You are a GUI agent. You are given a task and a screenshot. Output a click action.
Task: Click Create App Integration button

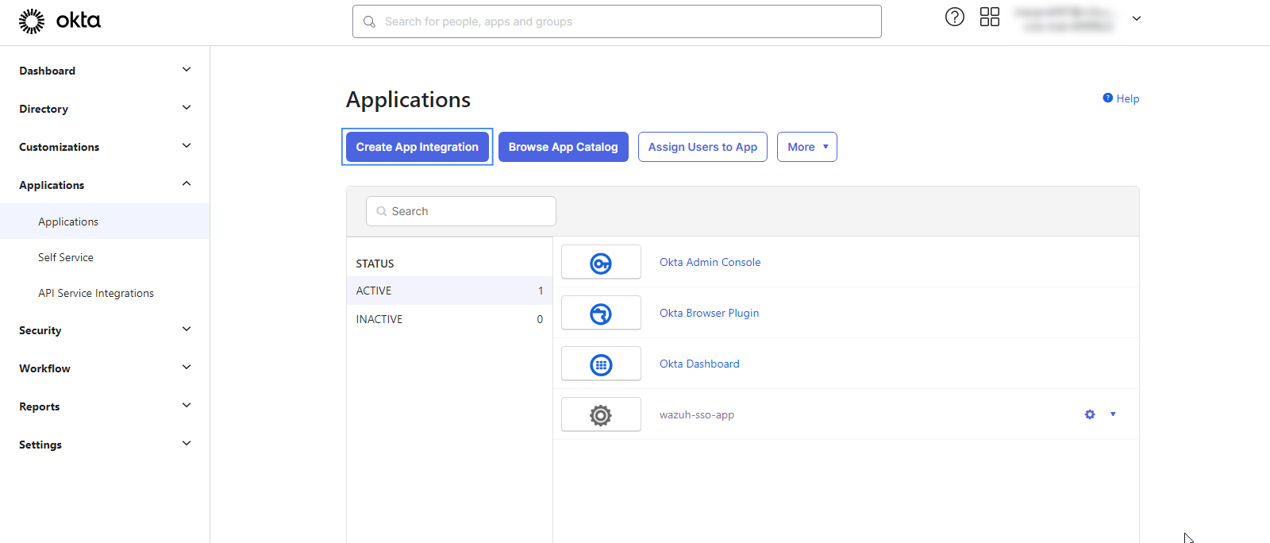[x=417, y=147]
